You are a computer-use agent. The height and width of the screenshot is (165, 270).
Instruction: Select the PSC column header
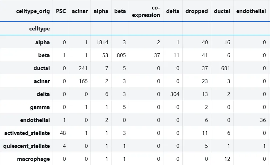[x=61, y=11]
